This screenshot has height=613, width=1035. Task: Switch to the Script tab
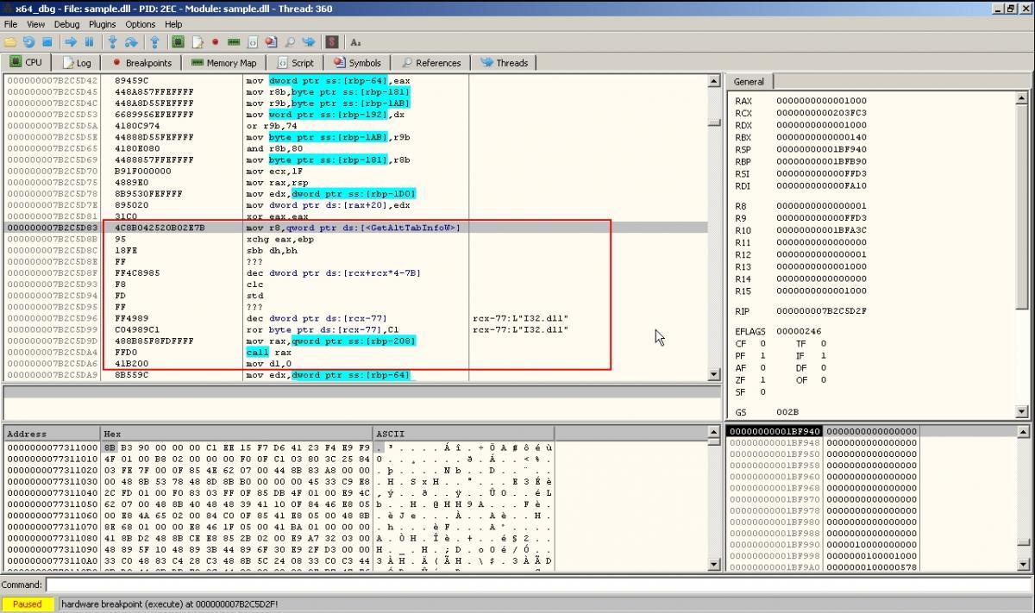(296, 62)
